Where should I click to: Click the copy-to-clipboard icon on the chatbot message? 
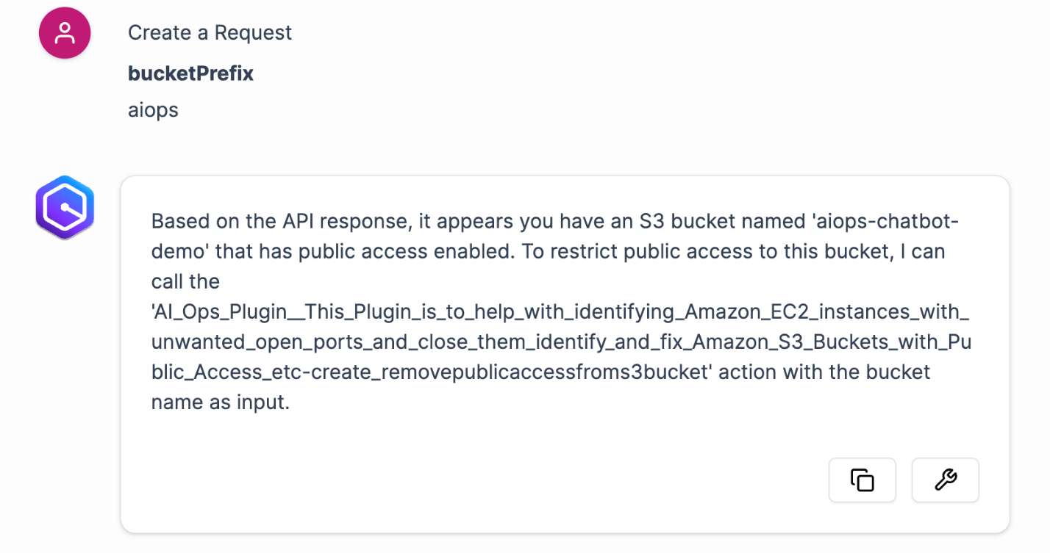(x=862, y=480)
